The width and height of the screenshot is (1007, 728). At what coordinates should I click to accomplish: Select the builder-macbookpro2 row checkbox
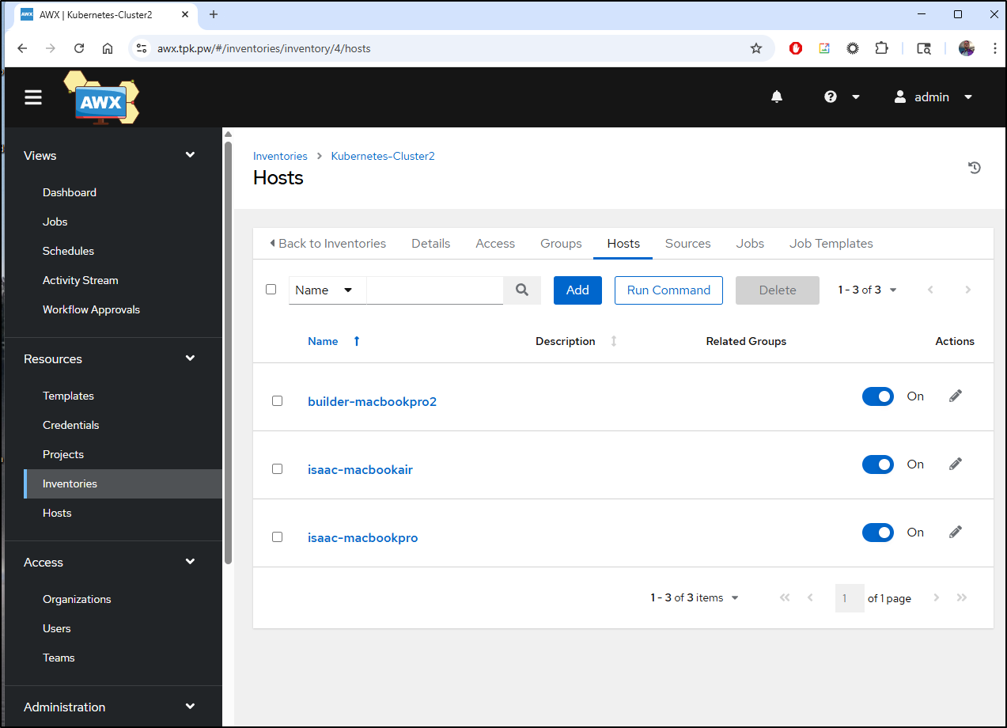pos(277,401)
